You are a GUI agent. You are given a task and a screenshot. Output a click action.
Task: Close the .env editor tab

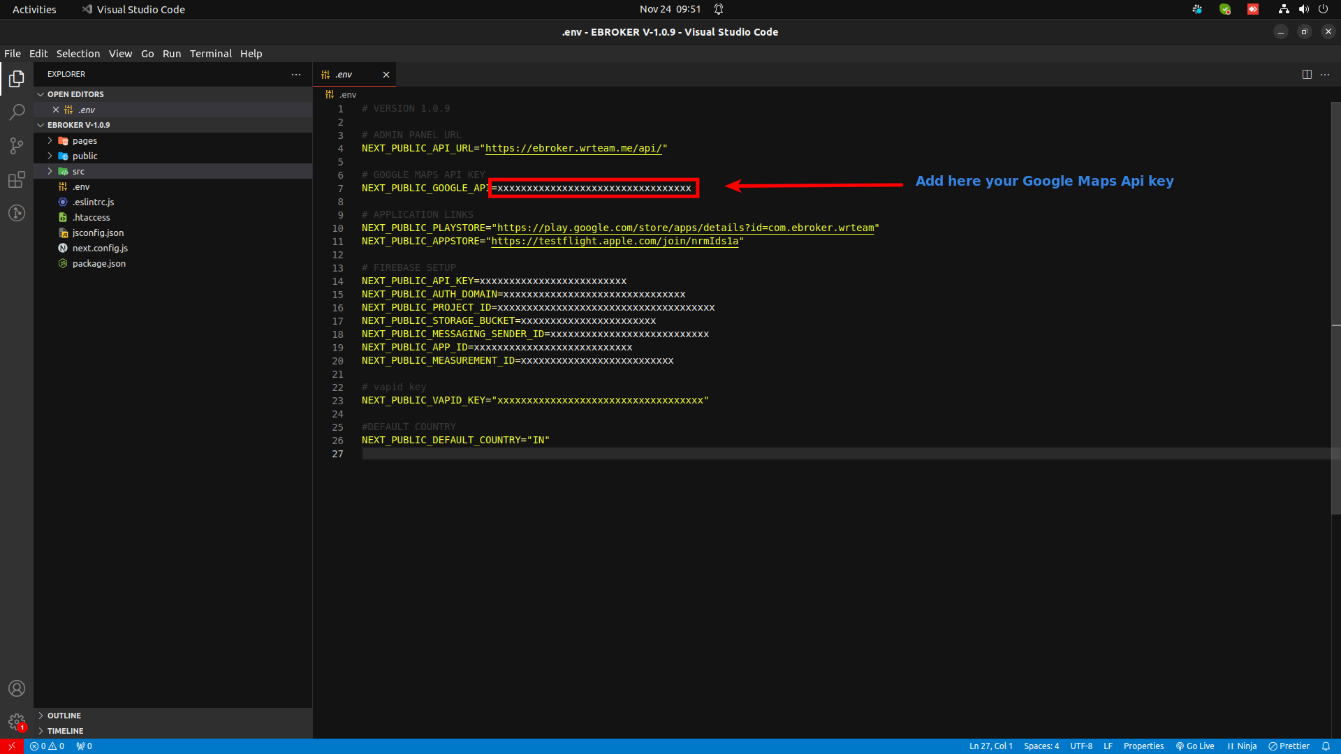point(386,75)
